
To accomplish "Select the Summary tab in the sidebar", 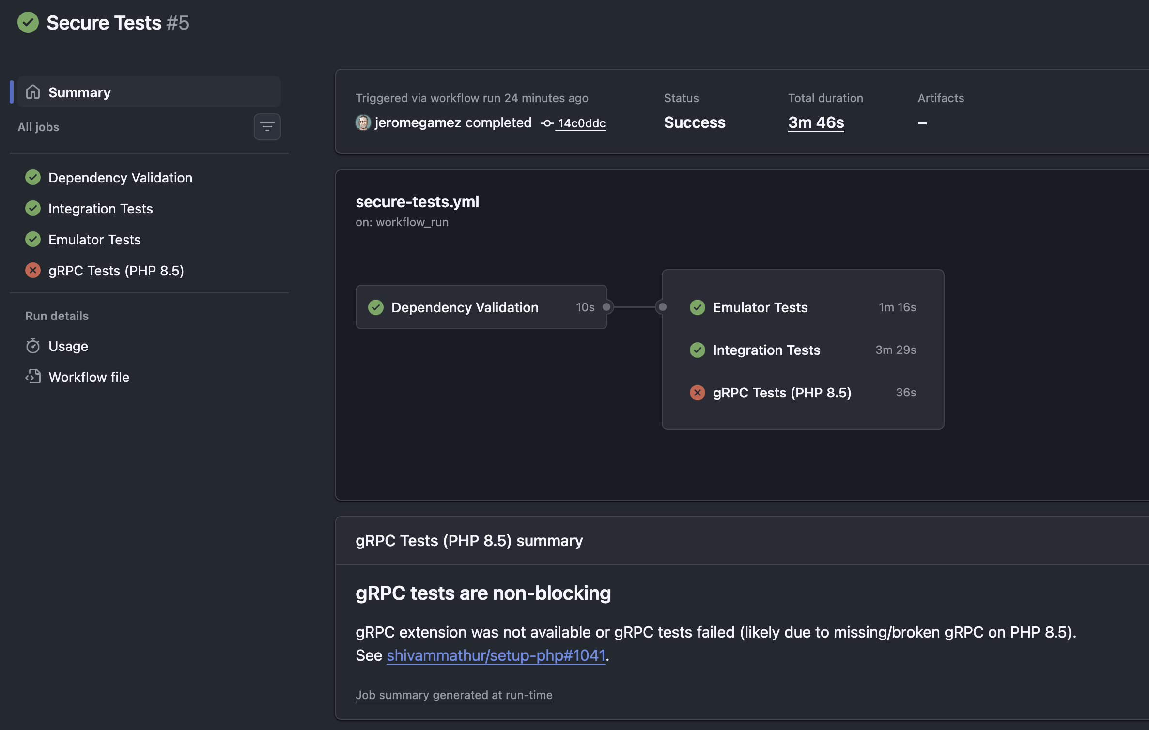I will click(79, 92).
